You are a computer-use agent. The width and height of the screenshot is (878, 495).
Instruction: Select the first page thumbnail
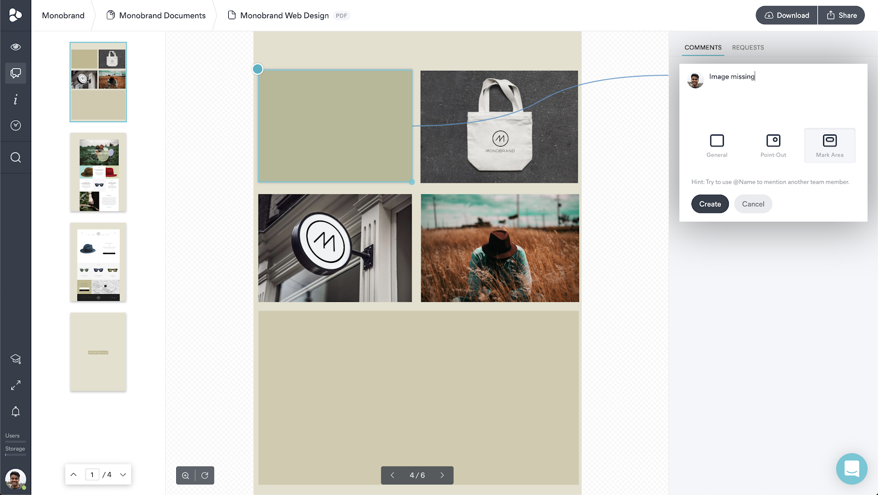(x=98, y=82)
